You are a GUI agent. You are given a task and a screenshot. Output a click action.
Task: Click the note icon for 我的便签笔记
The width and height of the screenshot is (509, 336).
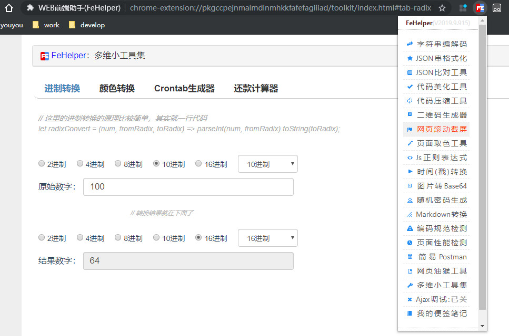[410, 313]
